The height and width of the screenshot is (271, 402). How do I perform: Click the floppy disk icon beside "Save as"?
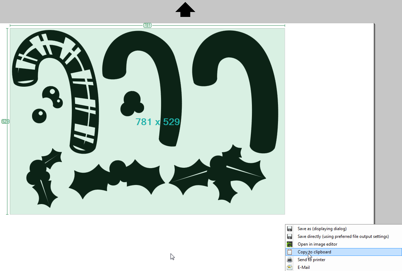click(290, 228)
